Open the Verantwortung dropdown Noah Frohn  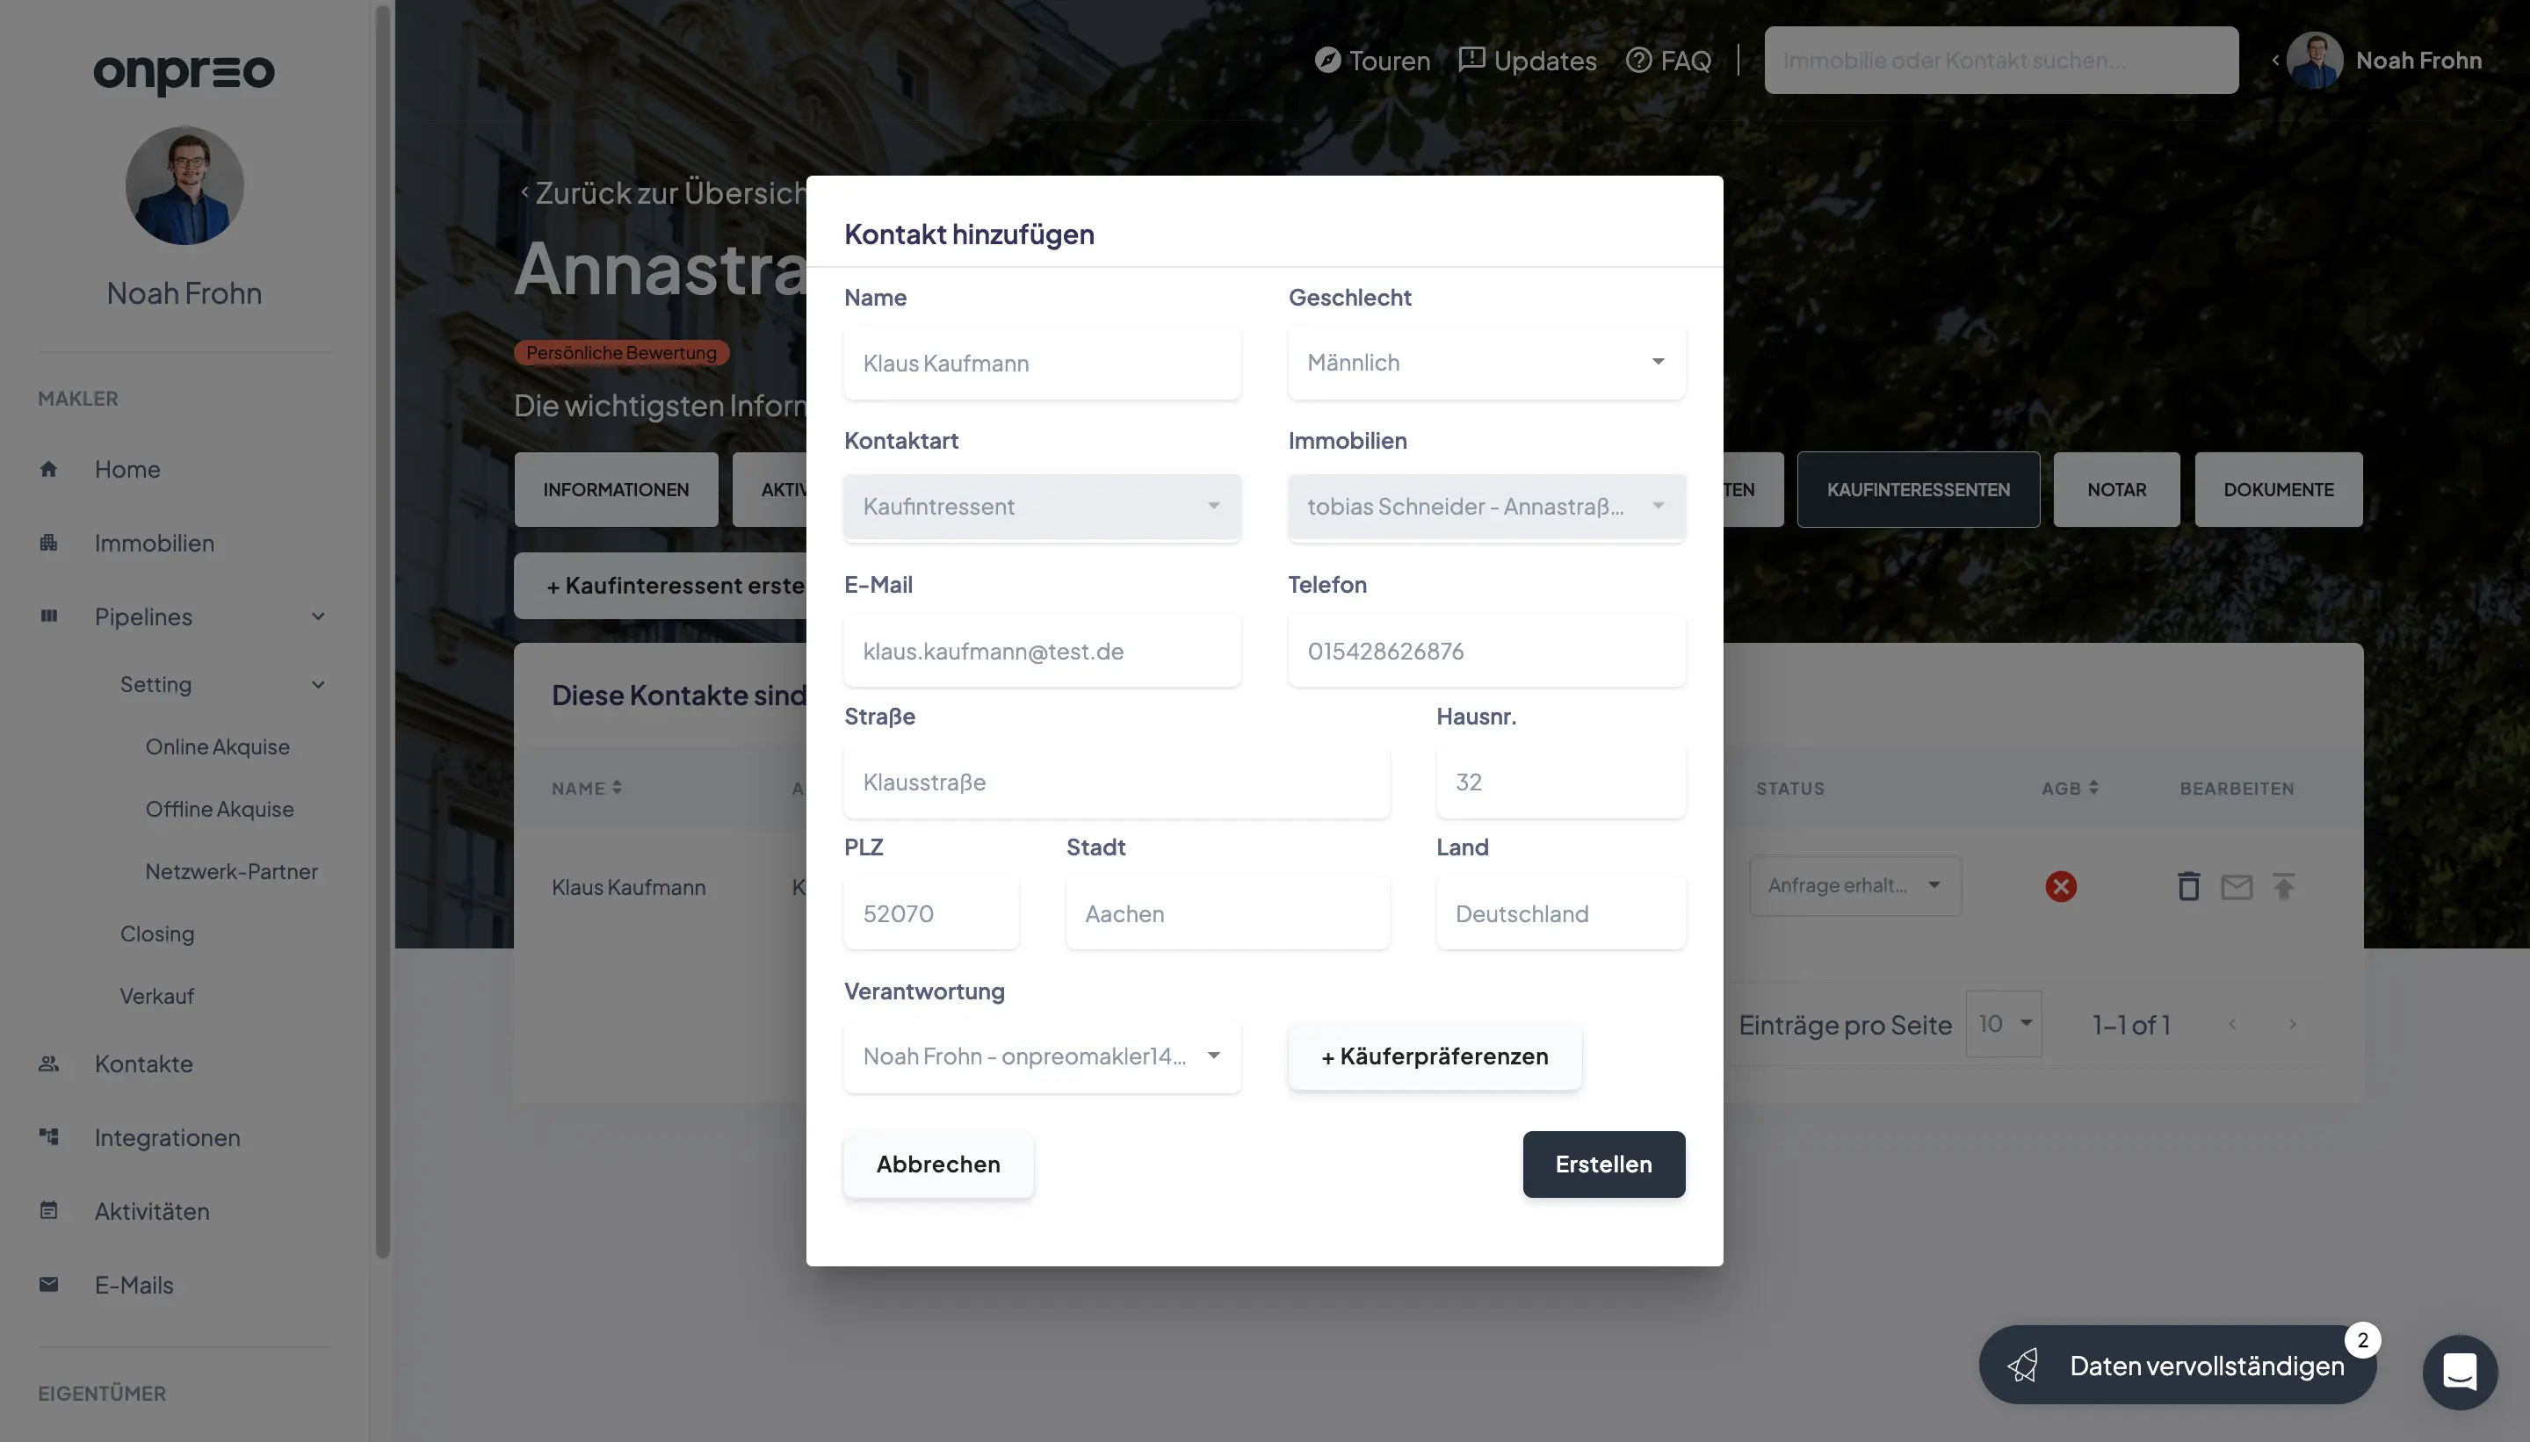point(1041,1056)
